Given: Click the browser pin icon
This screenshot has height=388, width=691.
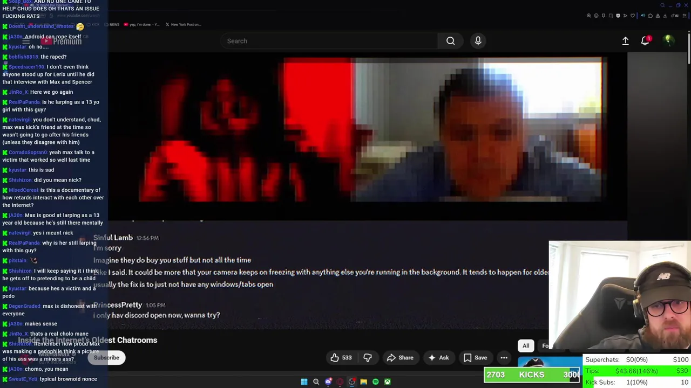Looking at the screenshot, I should tap(604, 16).
